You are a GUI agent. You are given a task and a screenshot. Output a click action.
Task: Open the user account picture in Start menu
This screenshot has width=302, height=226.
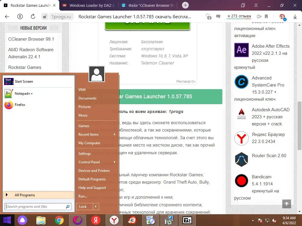97,74
